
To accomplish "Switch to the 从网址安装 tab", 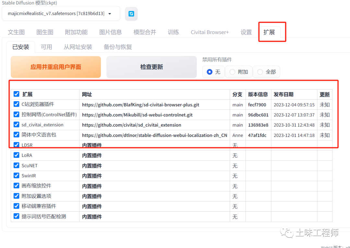I will [78, 47].
